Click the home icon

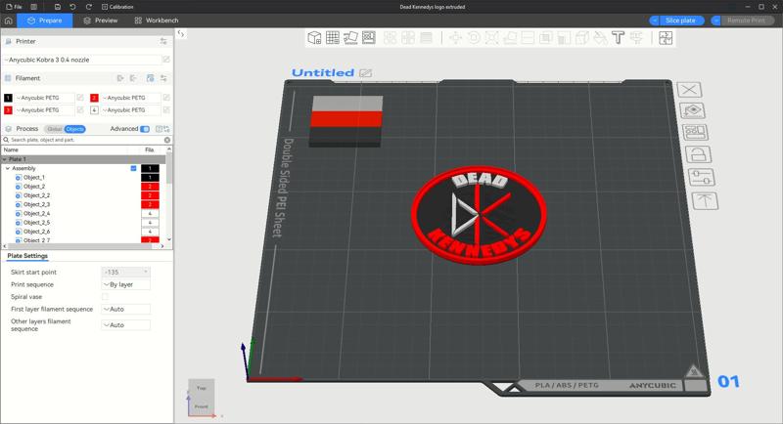click(9, 21)
